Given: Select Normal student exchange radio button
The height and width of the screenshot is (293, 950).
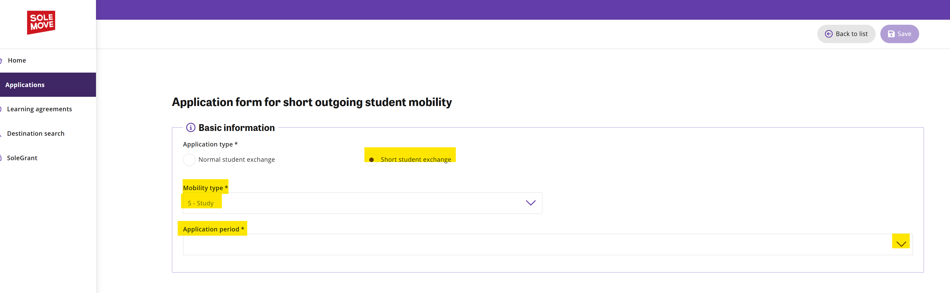Looking at the screenshot, I should (x=189, y=160).
